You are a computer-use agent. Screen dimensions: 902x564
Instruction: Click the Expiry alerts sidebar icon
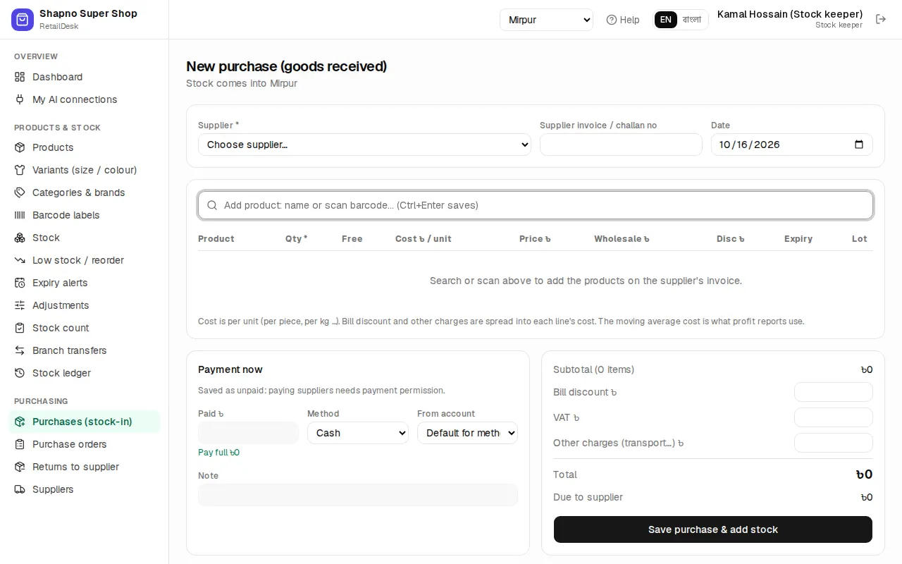pyautogui.click(x=20, y=283)
